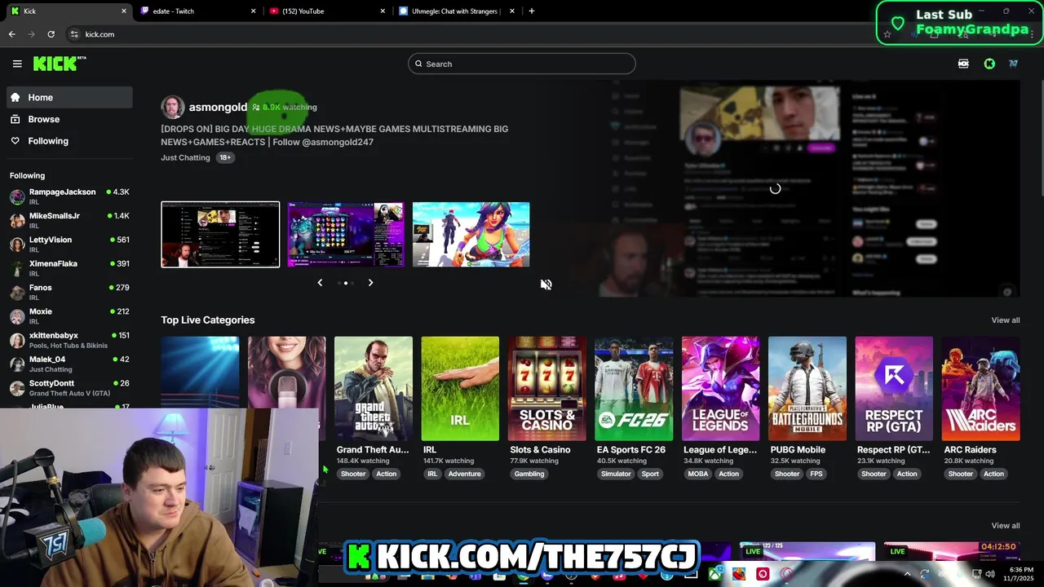The height and width of the screenshot is (587, 1044).
Task: Click the Gambling tag under Slots & Casino
Action: 529,474
